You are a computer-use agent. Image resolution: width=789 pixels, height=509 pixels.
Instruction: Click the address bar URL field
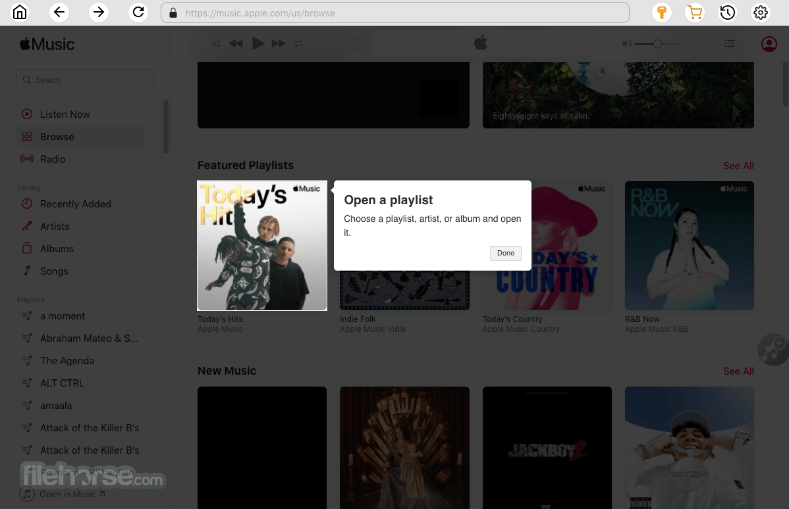(395, 13)
